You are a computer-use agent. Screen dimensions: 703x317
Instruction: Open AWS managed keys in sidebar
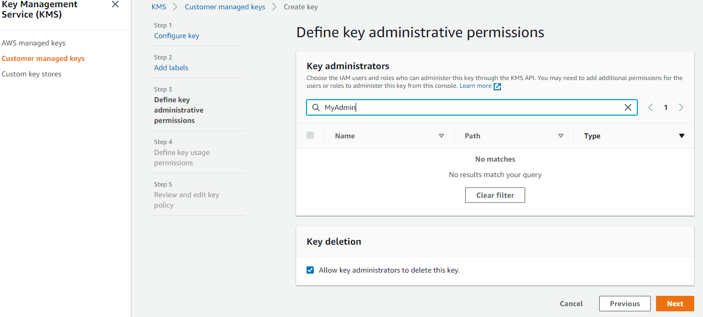[x=34, y=43]
